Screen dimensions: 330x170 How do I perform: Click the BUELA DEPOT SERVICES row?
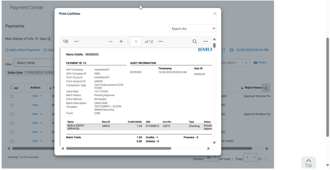coord(139,127)
